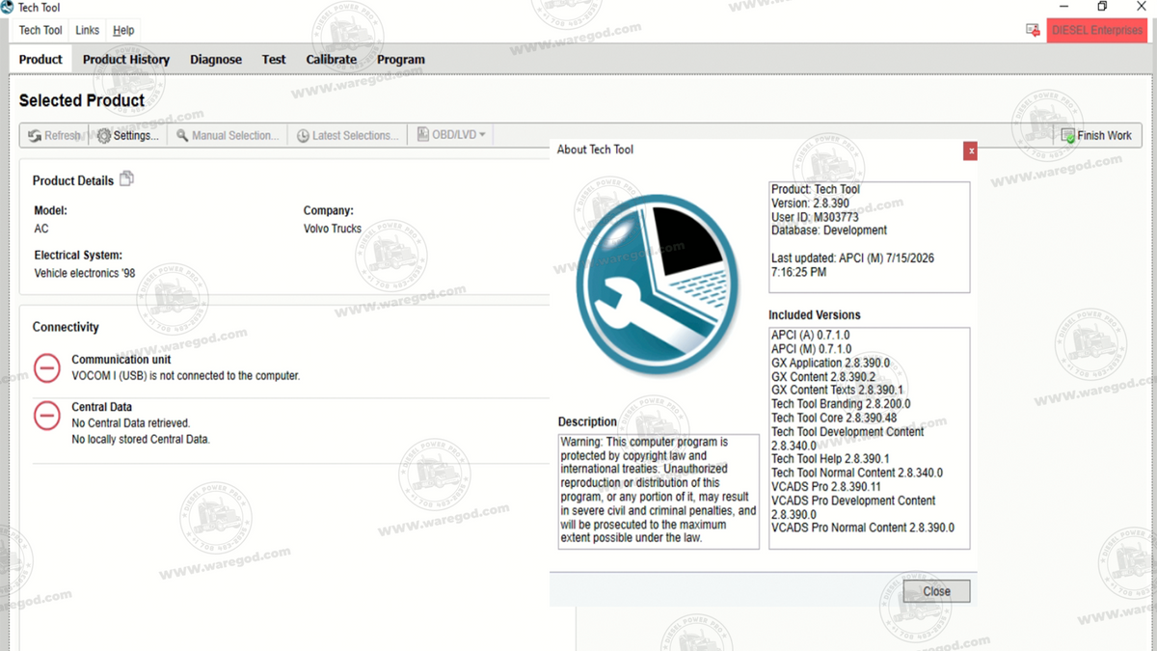Restore the window using title bar button

1102,7
